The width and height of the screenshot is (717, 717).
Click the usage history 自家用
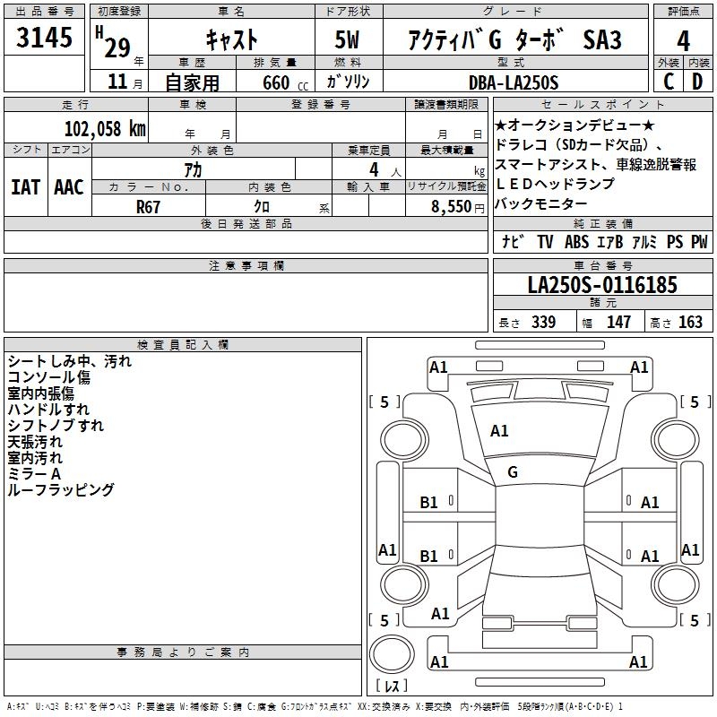pos(192,82)
